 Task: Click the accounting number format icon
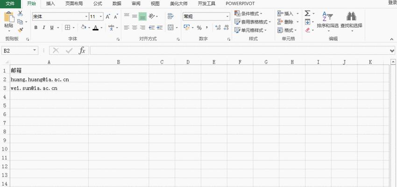click(x=187, y=27)
